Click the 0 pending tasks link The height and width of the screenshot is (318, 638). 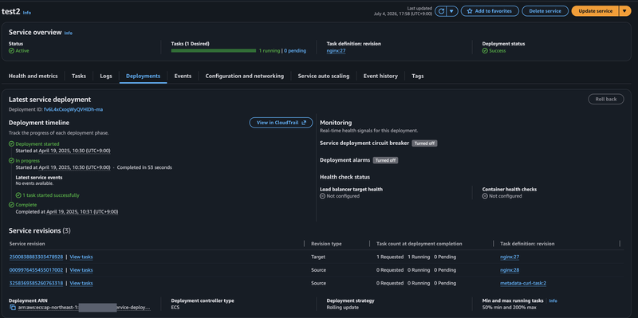coord(295,51)
